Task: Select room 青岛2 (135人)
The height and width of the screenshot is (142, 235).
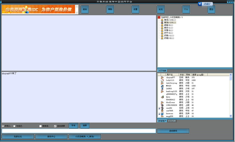Action: 170,23
